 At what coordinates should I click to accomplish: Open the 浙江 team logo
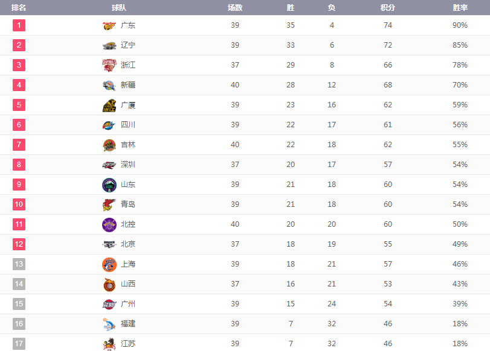coord(109,65)
